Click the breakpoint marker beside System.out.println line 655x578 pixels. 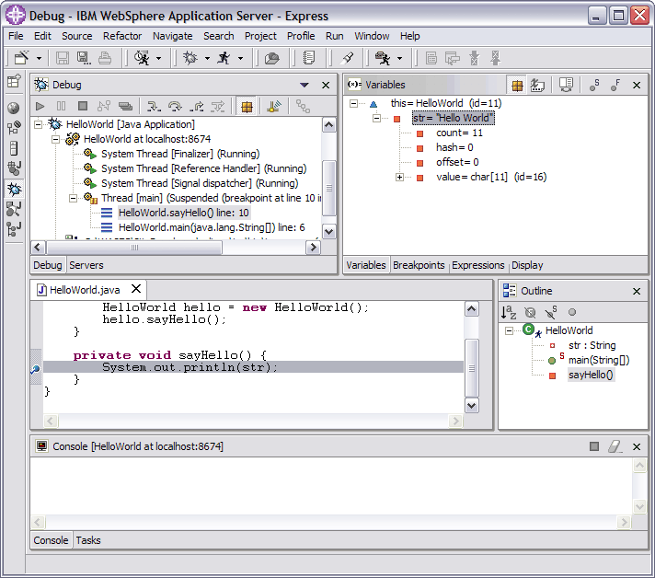36,369
